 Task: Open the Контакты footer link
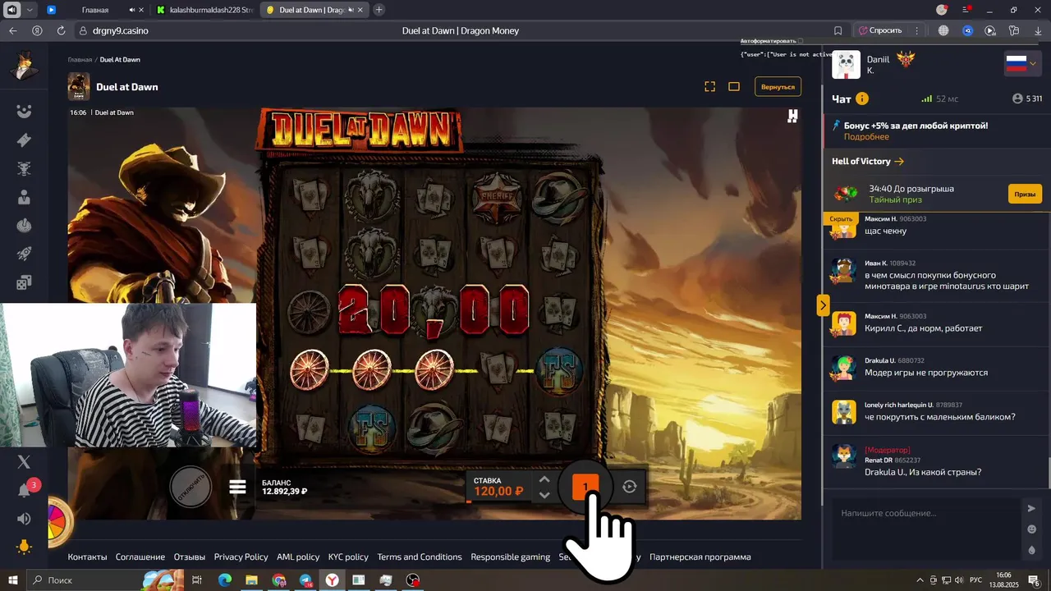coord(87,557)
